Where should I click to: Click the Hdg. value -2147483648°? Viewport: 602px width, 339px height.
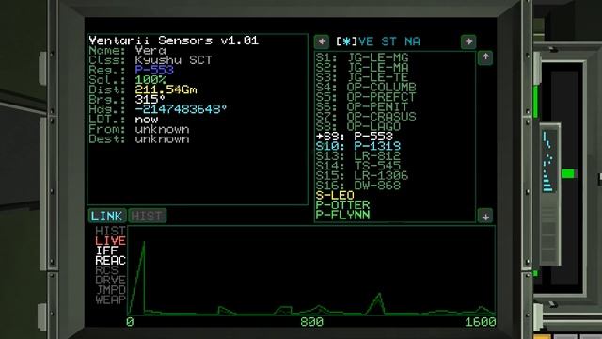(x=181, y=109)
